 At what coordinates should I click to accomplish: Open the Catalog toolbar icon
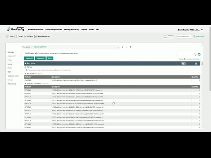25,37
